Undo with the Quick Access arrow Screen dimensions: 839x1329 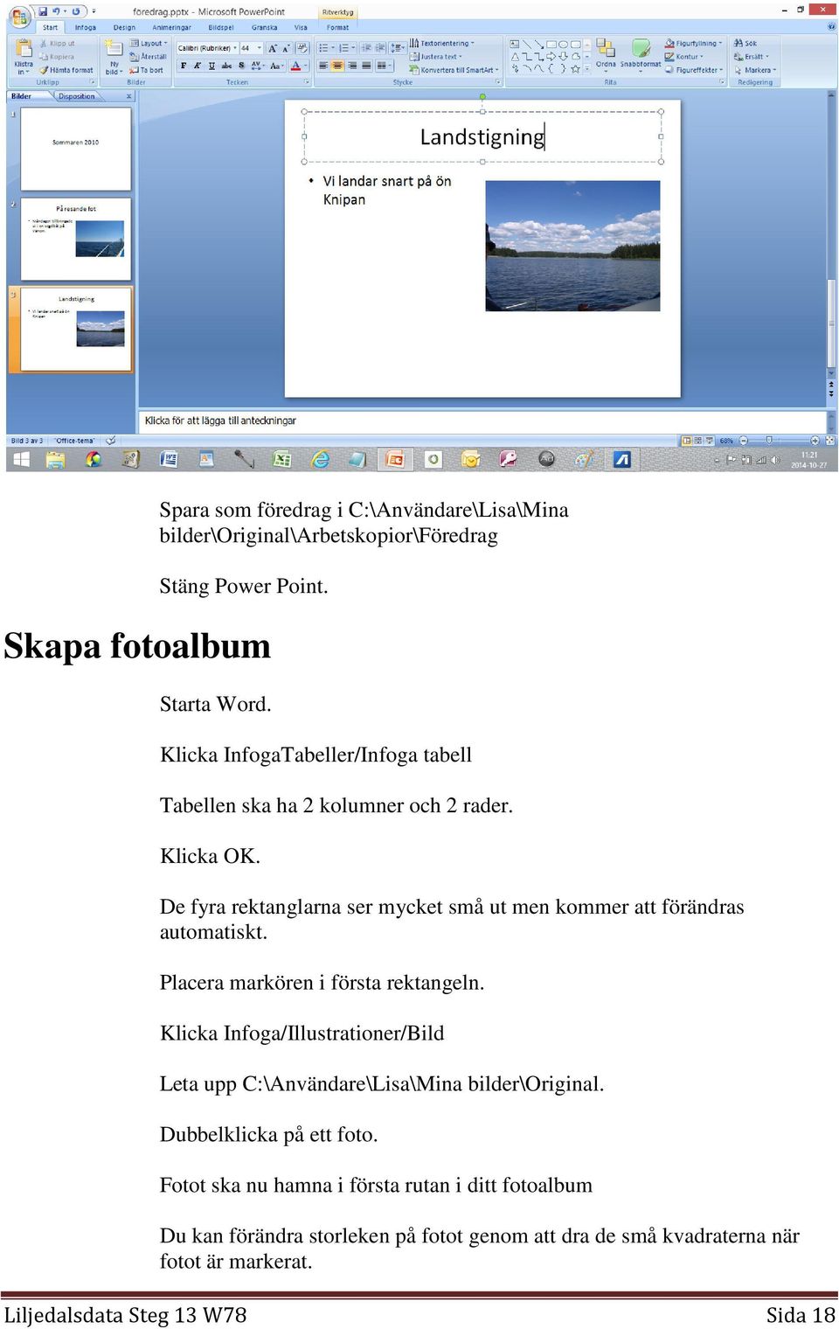pos(56,11)
